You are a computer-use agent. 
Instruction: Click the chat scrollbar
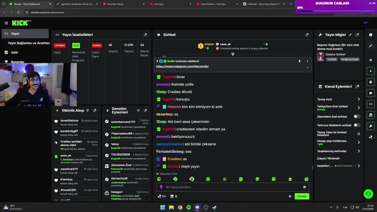coord(312,168)
